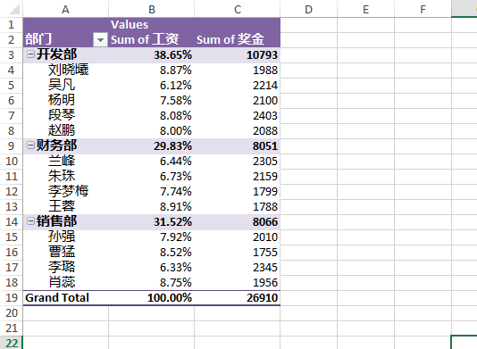Select the name cell 刘晓曦
This screenshot has height=349, width=477.
[x=66, y=70]
